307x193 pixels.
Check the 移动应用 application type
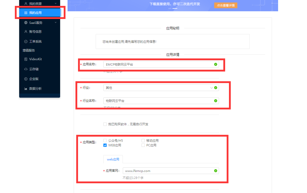[143, 140]
